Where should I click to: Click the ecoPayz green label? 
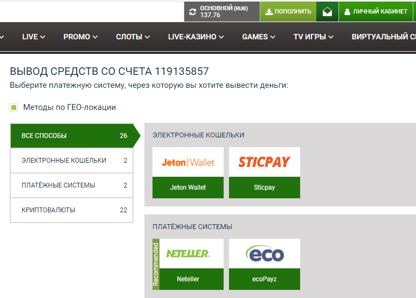tap(264, 279)
